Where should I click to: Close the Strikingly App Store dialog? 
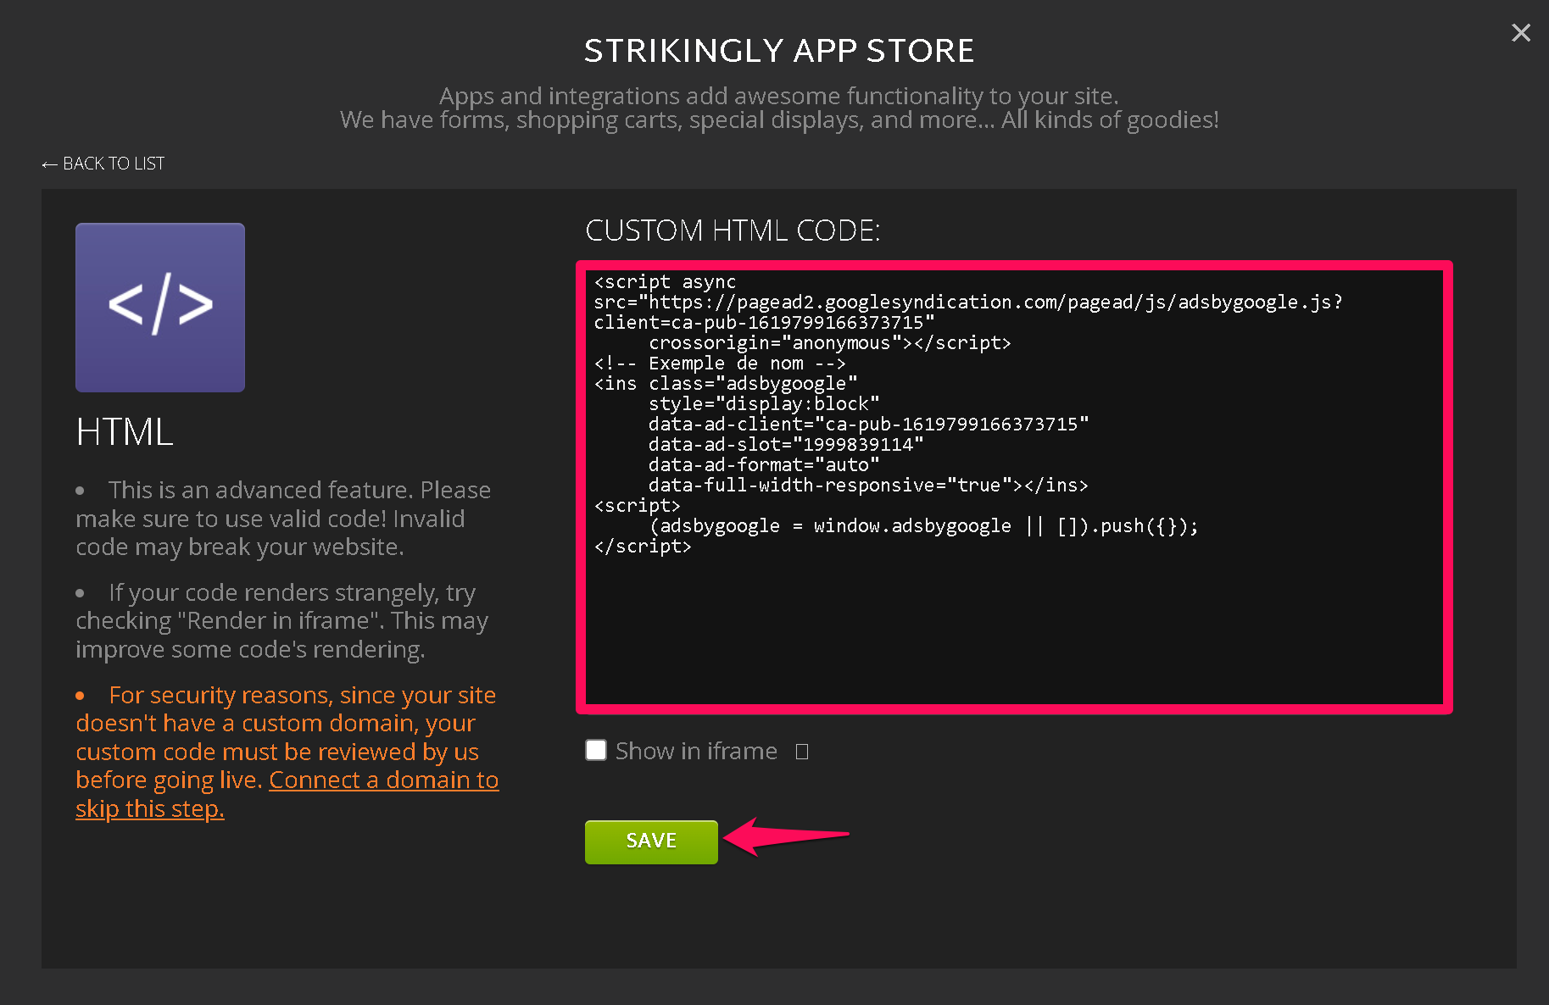1521,32
